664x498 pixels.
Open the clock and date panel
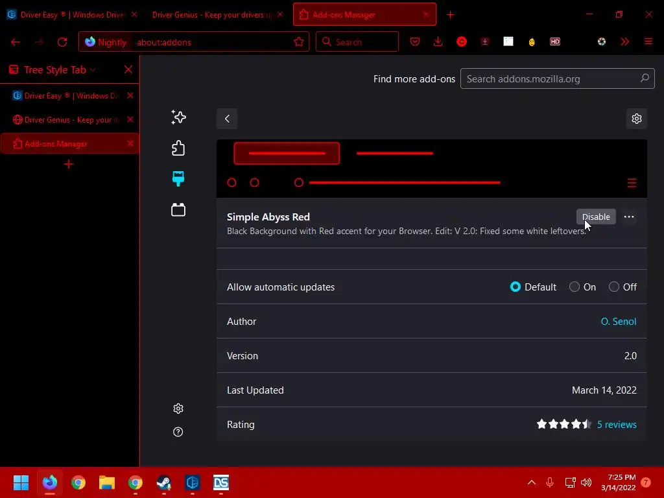pyautogui.click(x=618, y=482)
